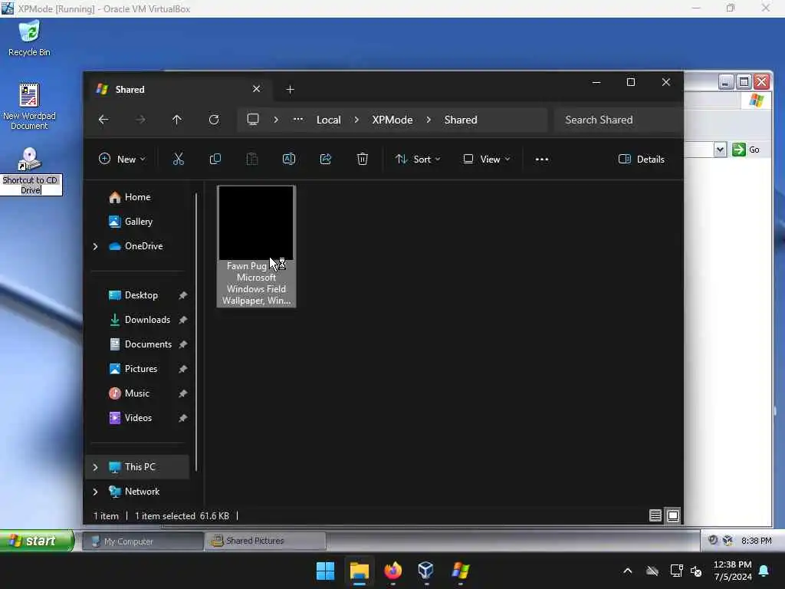This screenshot has width=785, height=589.
Task: Click the PC monitor icon in address bar
Action: (x=253, y=120)
